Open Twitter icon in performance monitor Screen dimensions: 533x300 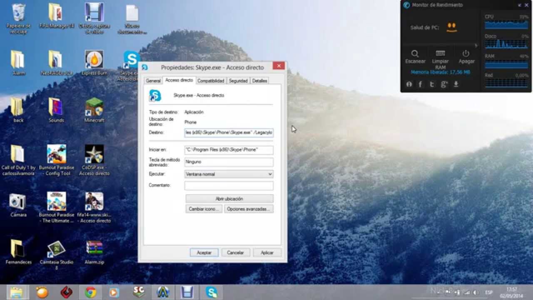click(x=432, y=84)
